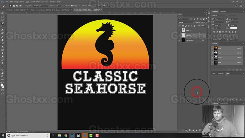Switch to the Sea Animal Shapes document tab
Viewport: 245px width, 138px height.
[x=50, y=10]
